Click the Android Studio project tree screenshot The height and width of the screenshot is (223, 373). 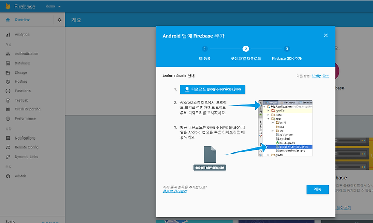click(x=285, y=128)
